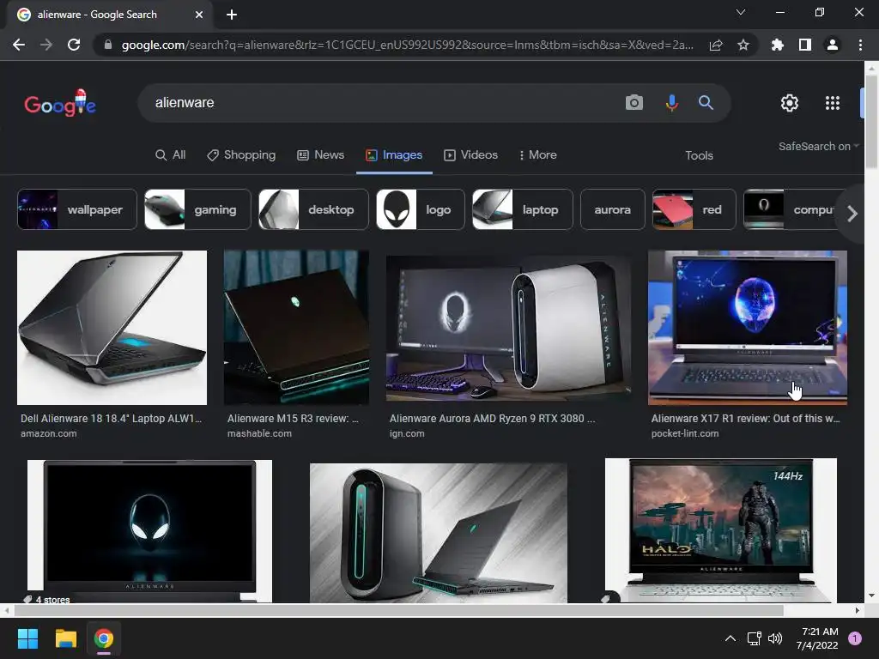Open the Alienware M15 R3 review image
Viewport: 879px width, 659px height.
click(x=296, y=327)
